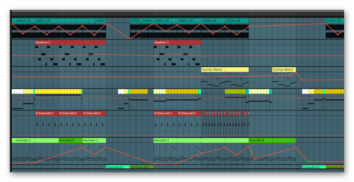Select the "12015" clip following the "12015_" clip
This screenshot has width=354, height=182.
pos(148,20)
